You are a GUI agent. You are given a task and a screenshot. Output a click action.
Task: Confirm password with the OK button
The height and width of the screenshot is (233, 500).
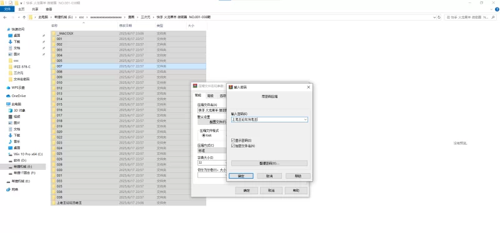point(241,176)
